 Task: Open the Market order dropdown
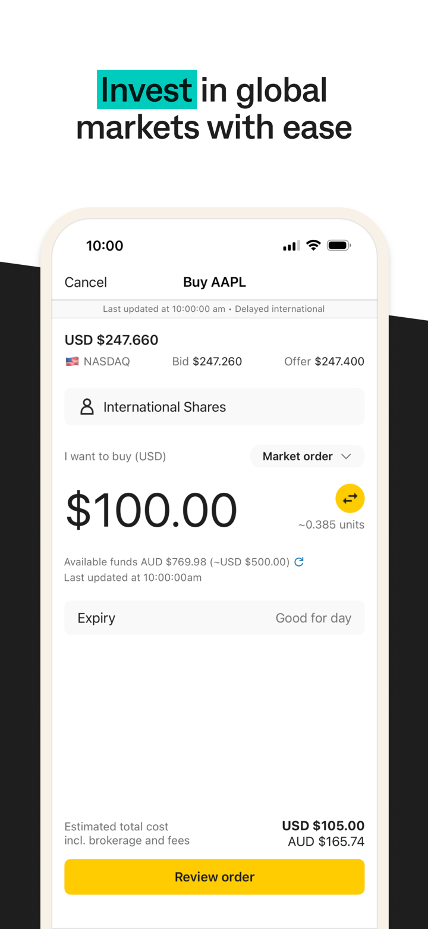tap(307, 456)
